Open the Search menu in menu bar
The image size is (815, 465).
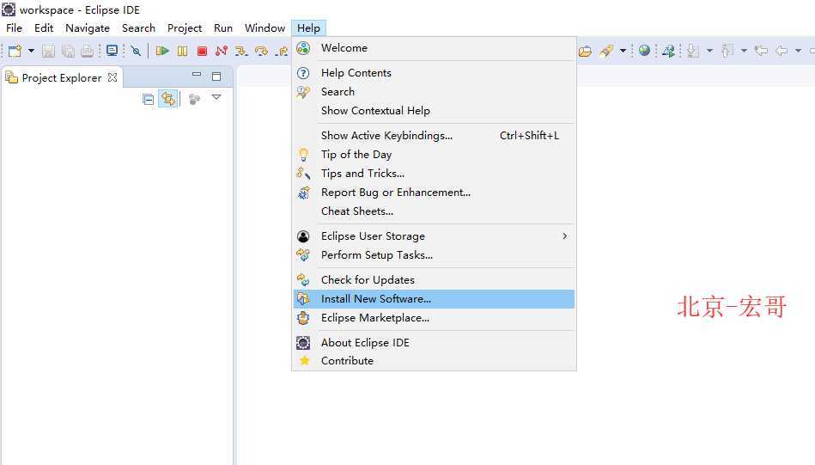pos(138,28)
